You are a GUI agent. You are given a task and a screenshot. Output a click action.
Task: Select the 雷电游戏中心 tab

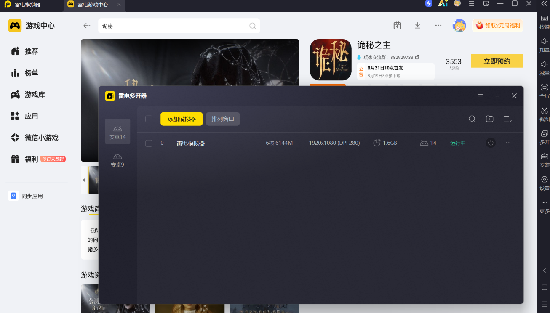(x=93, y=5)
